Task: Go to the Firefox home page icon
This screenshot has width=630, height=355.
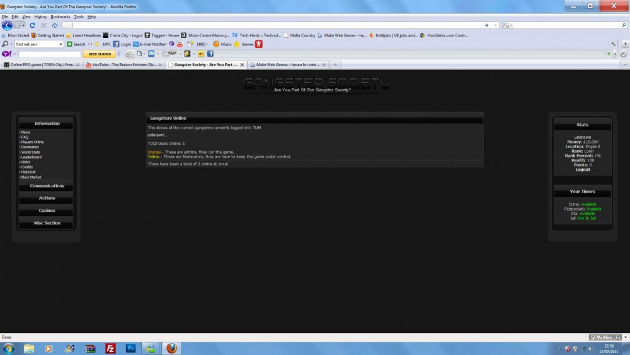Action: 54,25
